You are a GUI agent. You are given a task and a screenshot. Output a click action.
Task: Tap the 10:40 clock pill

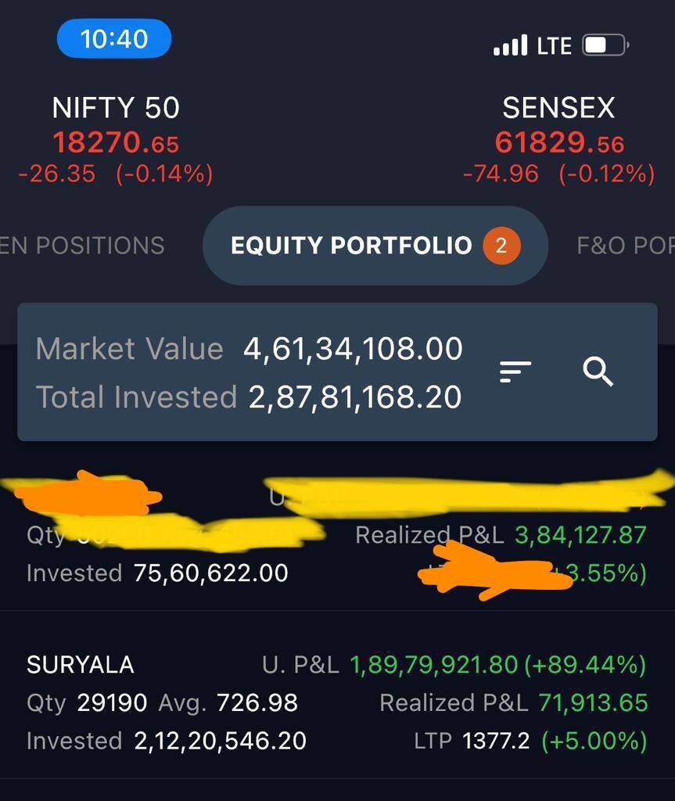click(114, 38)
